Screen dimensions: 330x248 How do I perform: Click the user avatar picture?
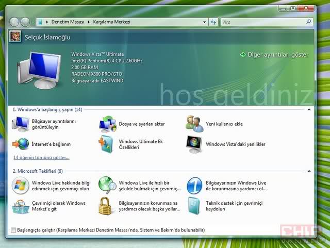(x=15, y=36)
